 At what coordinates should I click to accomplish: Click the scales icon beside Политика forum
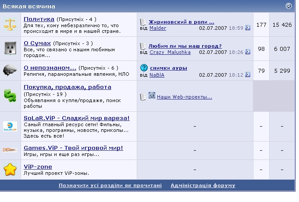(x=10, y=25)
